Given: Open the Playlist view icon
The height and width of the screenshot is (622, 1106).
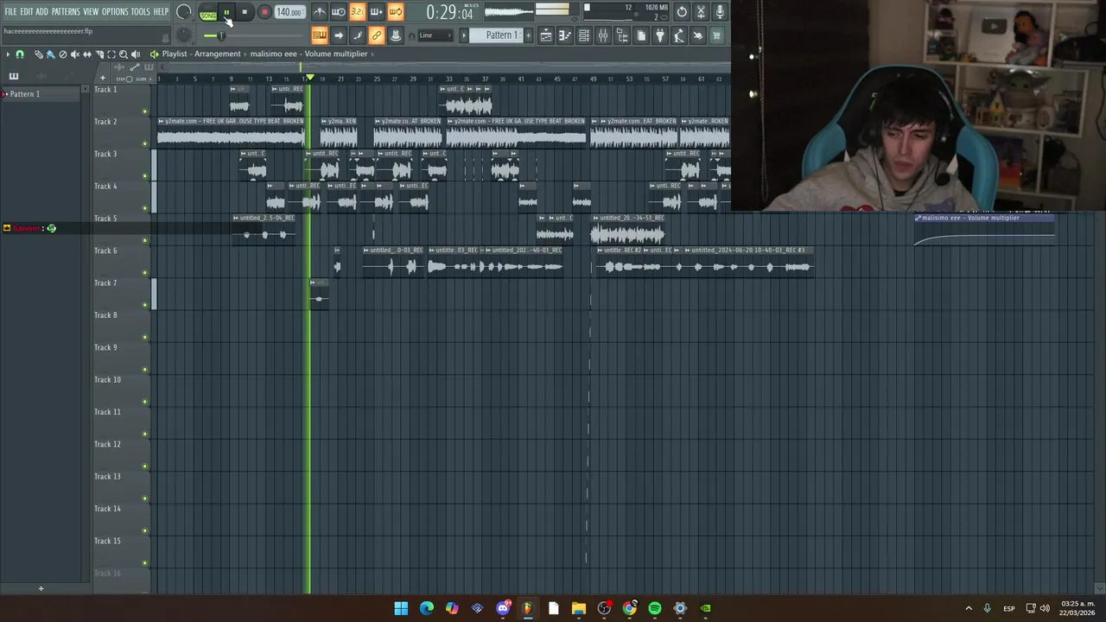Looking at the screenshot, I should coord(546,35).
